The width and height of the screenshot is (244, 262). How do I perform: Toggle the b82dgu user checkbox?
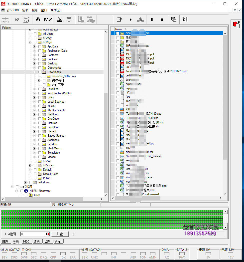click(x=35, y=42)
